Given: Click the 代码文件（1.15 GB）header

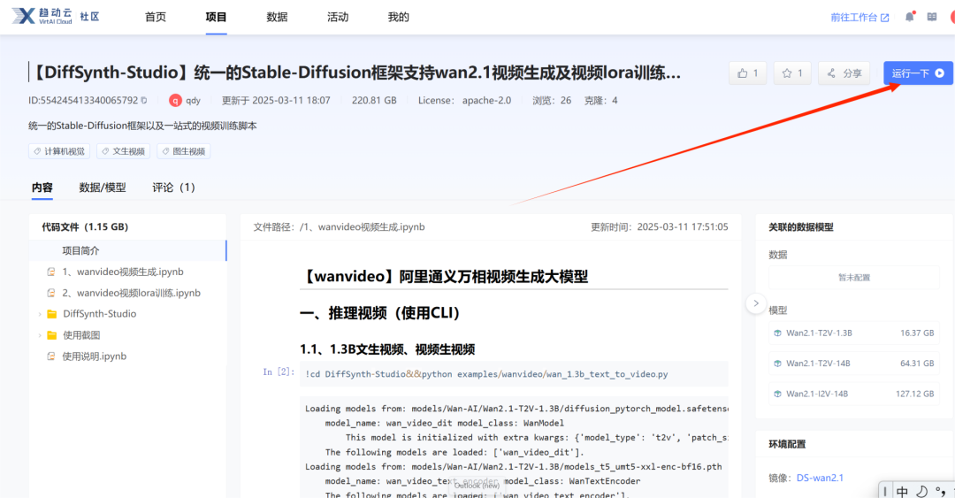Looking at the screenshot, I should pos(85,226).
